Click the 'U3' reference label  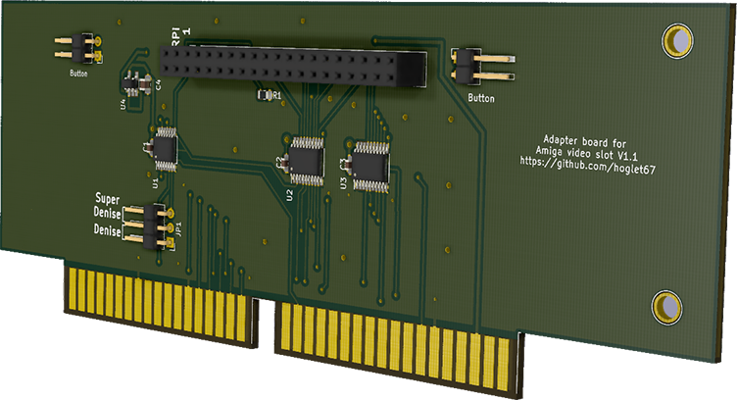click(343, 183)
